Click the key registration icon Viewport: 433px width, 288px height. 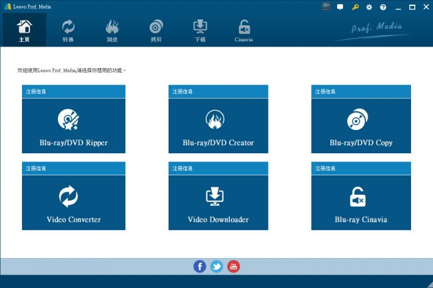(x=354, y=7)
